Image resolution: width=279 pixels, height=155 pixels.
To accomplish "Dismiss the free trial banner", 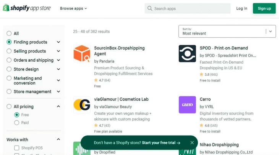I will click(x=192, y=142).
